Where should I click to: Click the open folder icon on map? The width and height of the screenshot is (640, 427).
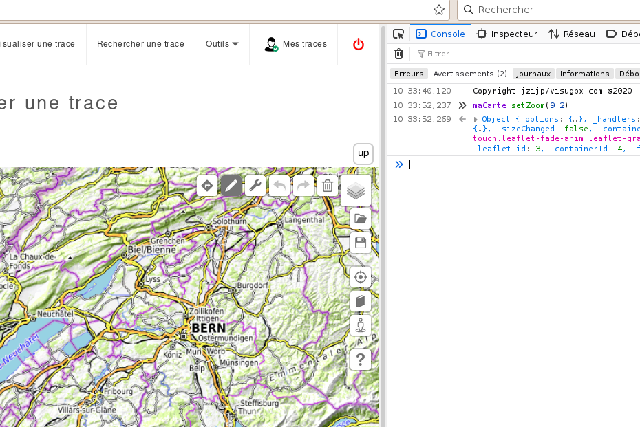[360, 219]
